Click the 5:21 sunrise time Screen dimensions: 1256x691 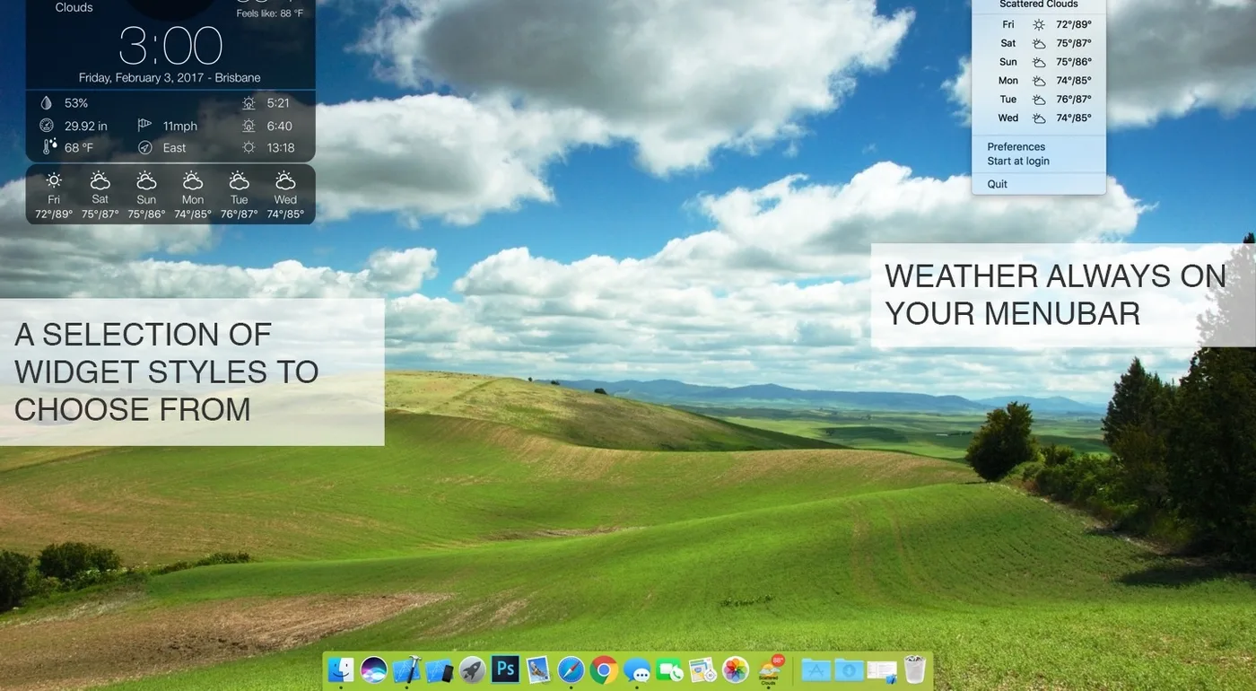(278, 103)
